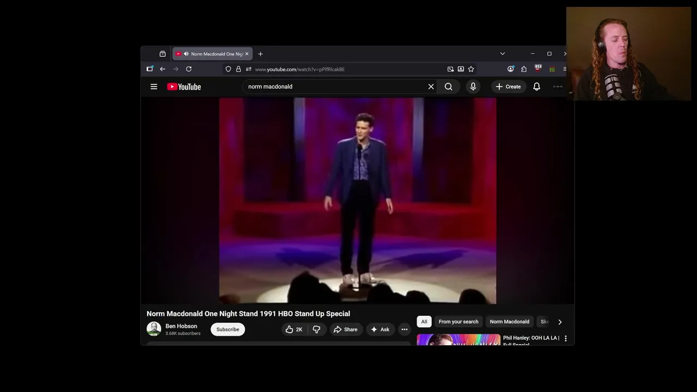Open the colored bars extension icon
Image resolution: width=697 pixels, height=392 pixels.
point(552,69)
